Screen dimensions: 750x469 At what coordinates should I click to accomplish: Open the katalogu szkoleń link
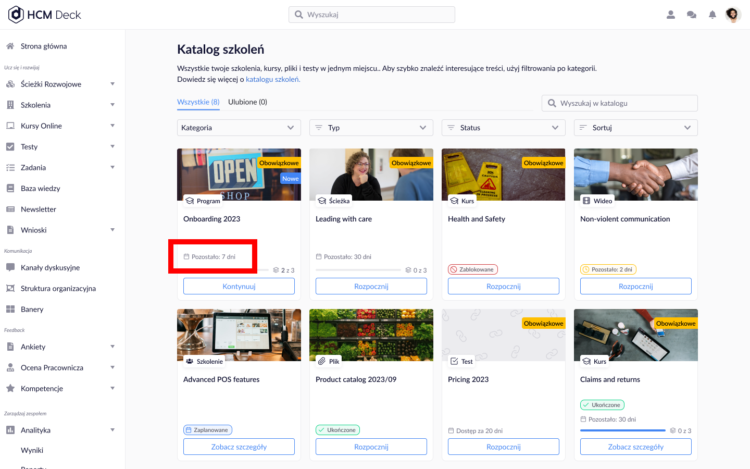pyautogui.click(x=273, y=79)
